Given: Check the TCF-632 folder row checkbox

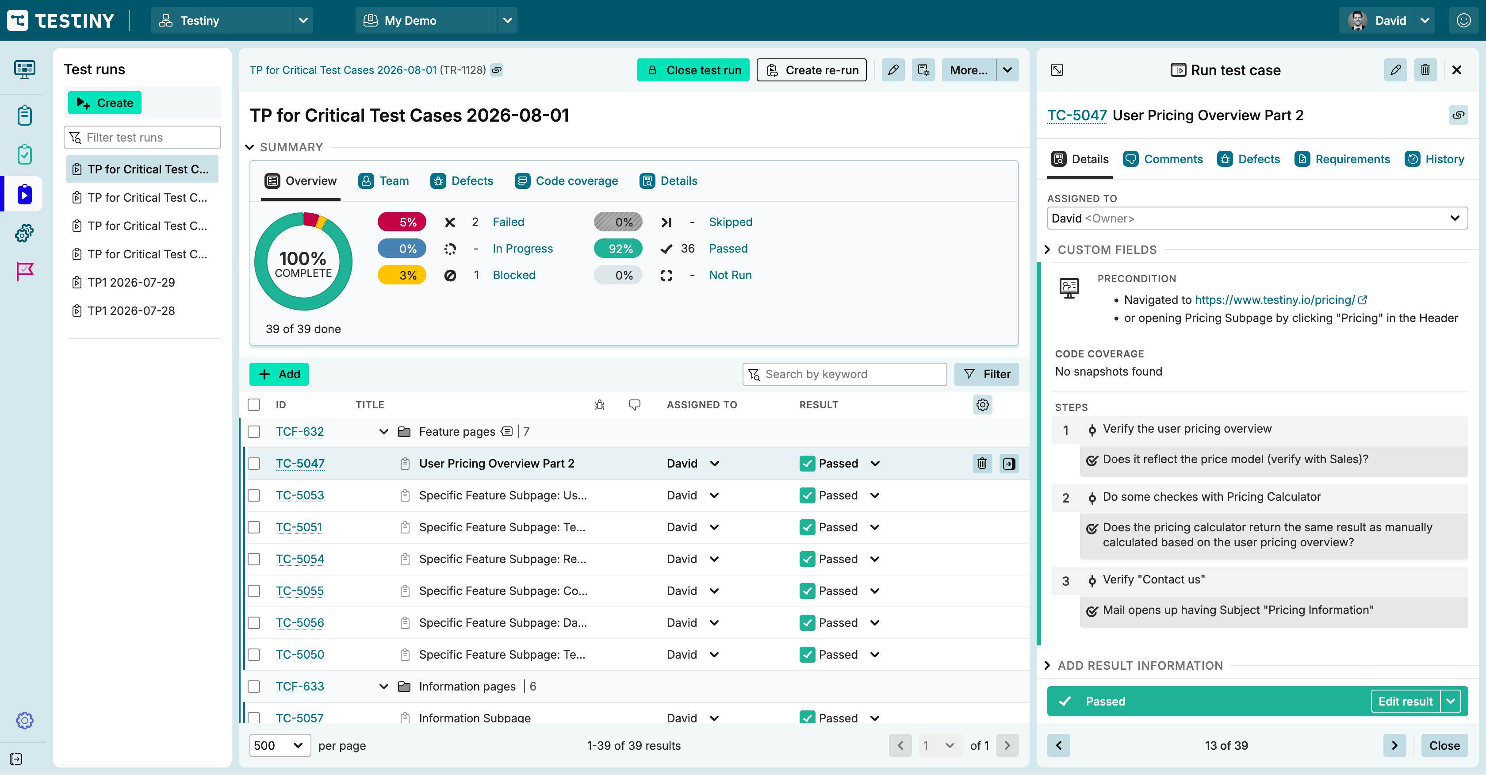Looking at the screenshot, I should tap(254, 432).
